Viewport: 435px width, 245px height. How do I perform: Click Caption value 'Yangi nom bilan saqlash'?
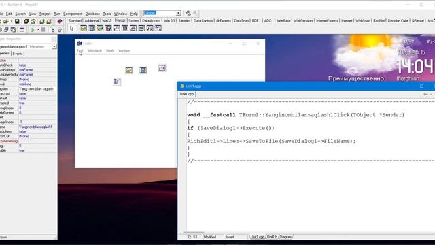coord(38,89)
